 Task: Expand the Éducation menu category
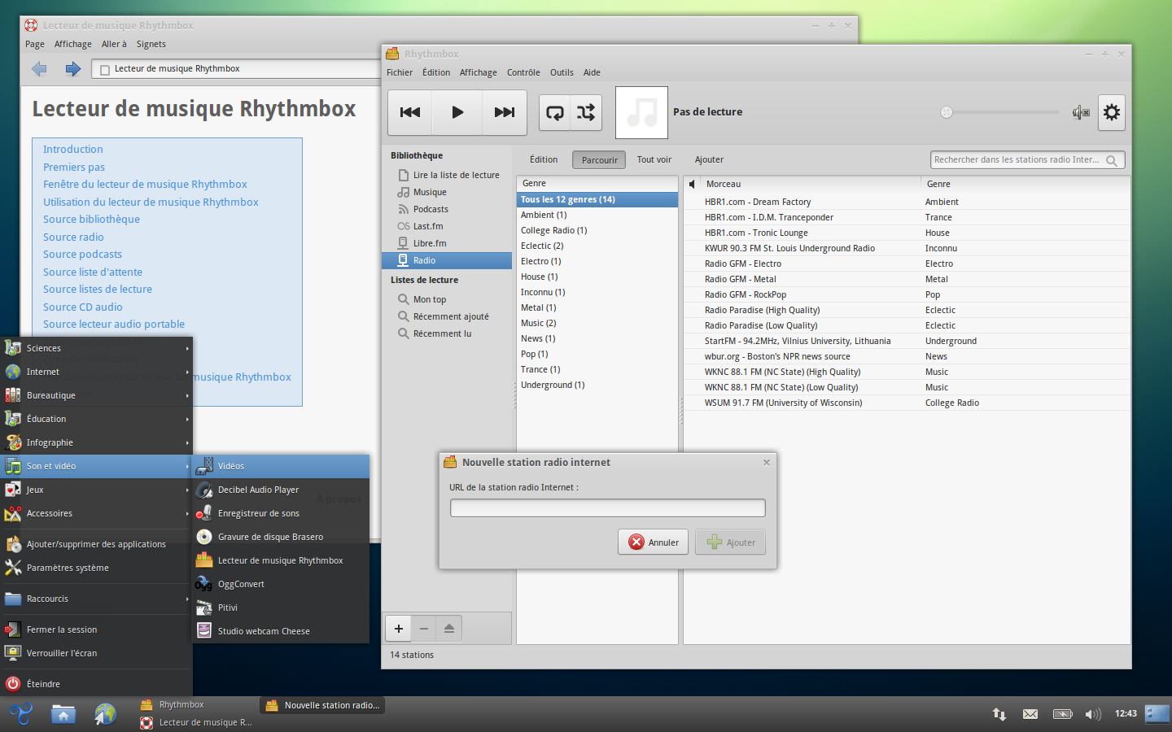point(96,419)
